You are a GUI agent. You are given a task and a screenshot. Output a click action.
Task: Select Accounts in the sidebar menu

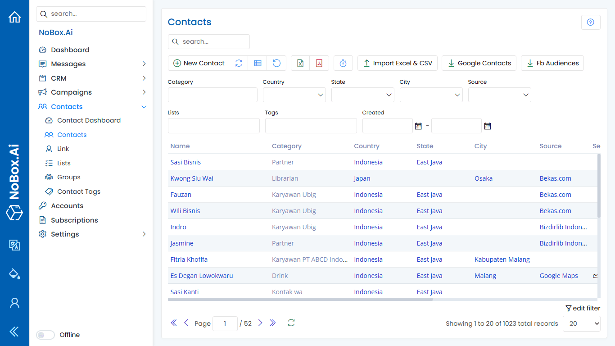[67, 205]
